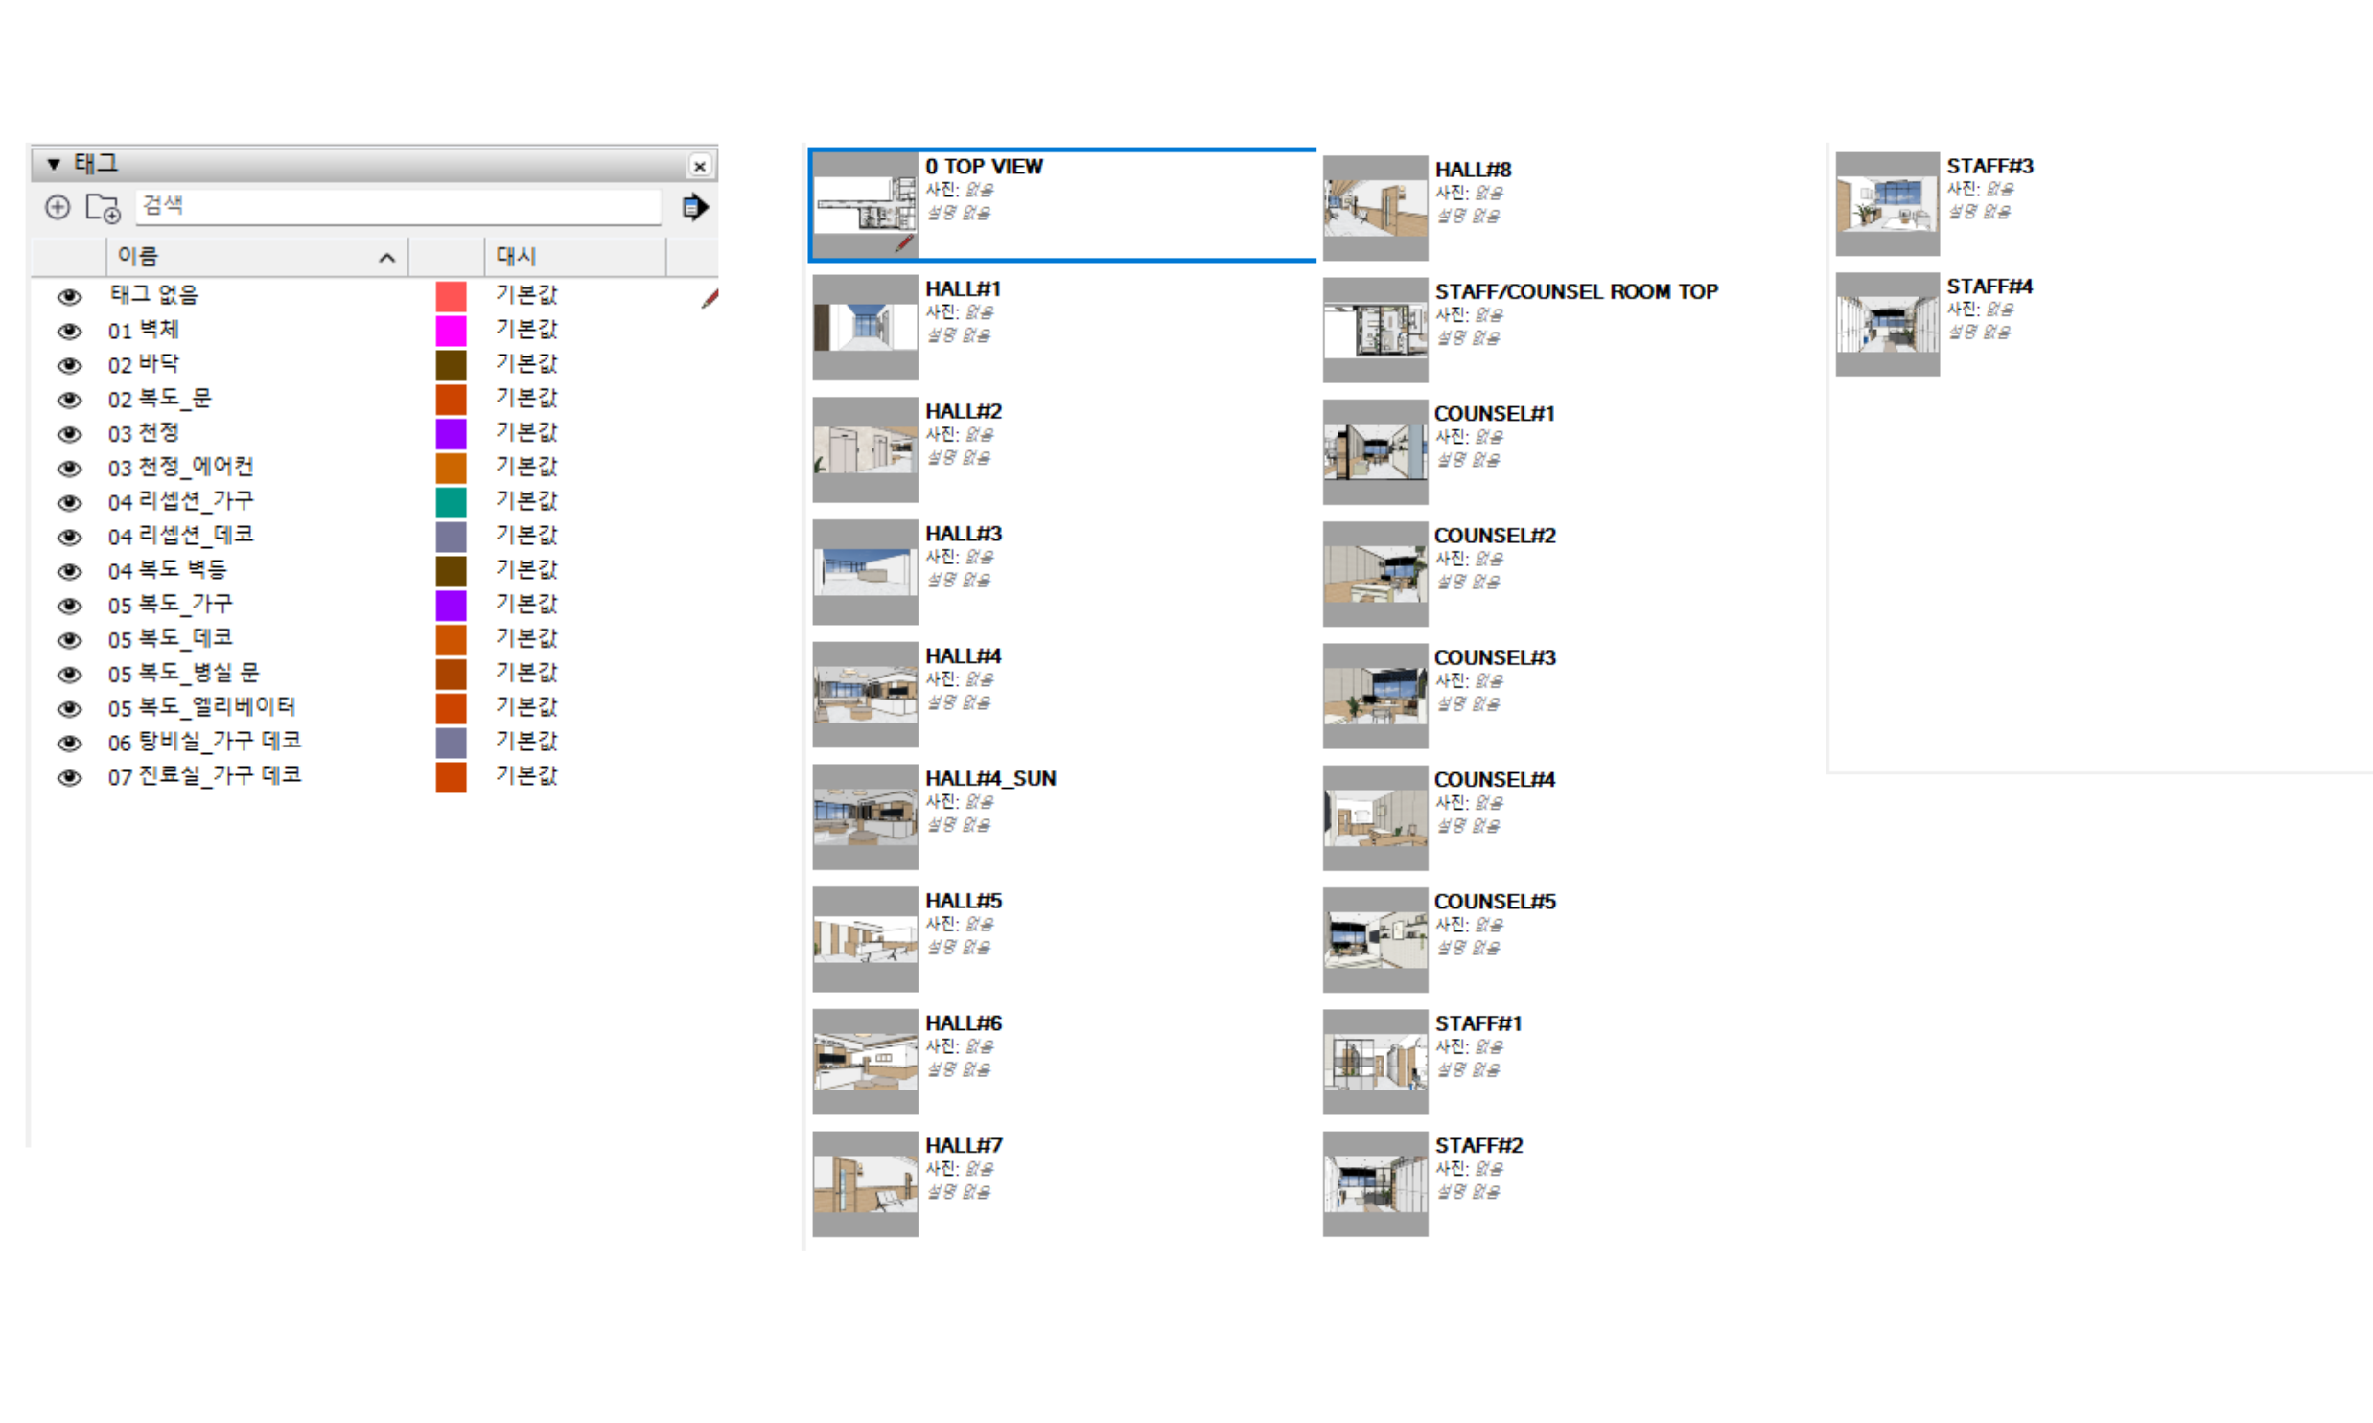2373x1423 pixels.
Task: Click the 대시 column header
Action: 574,257
